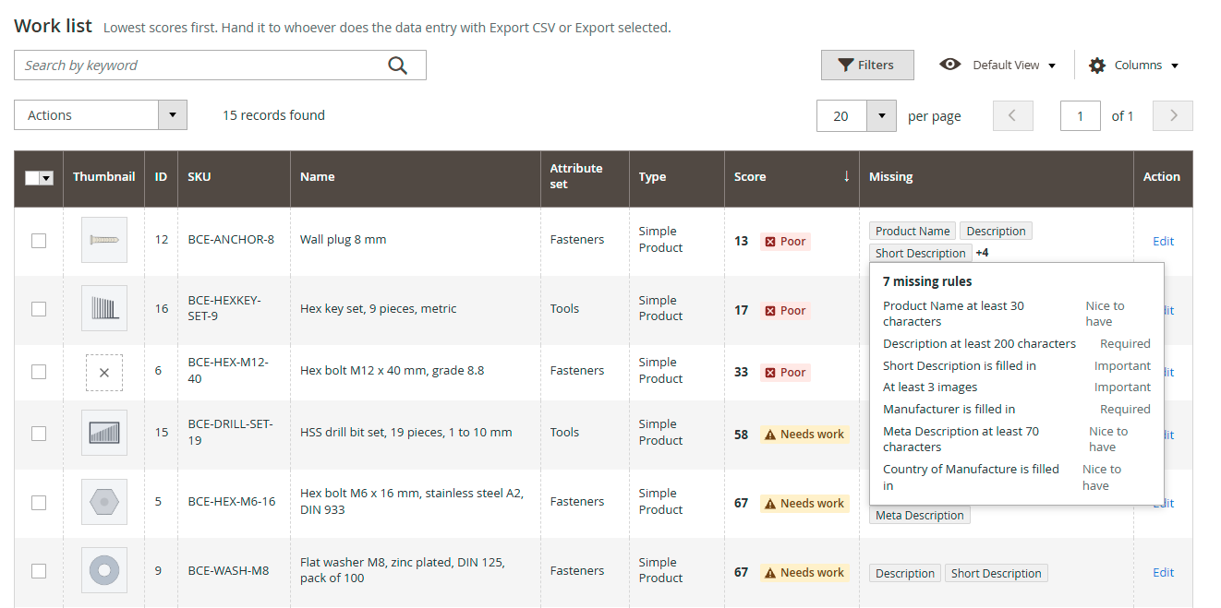Open the Flat washer M8 thumbnail

[x=104, y=571]
